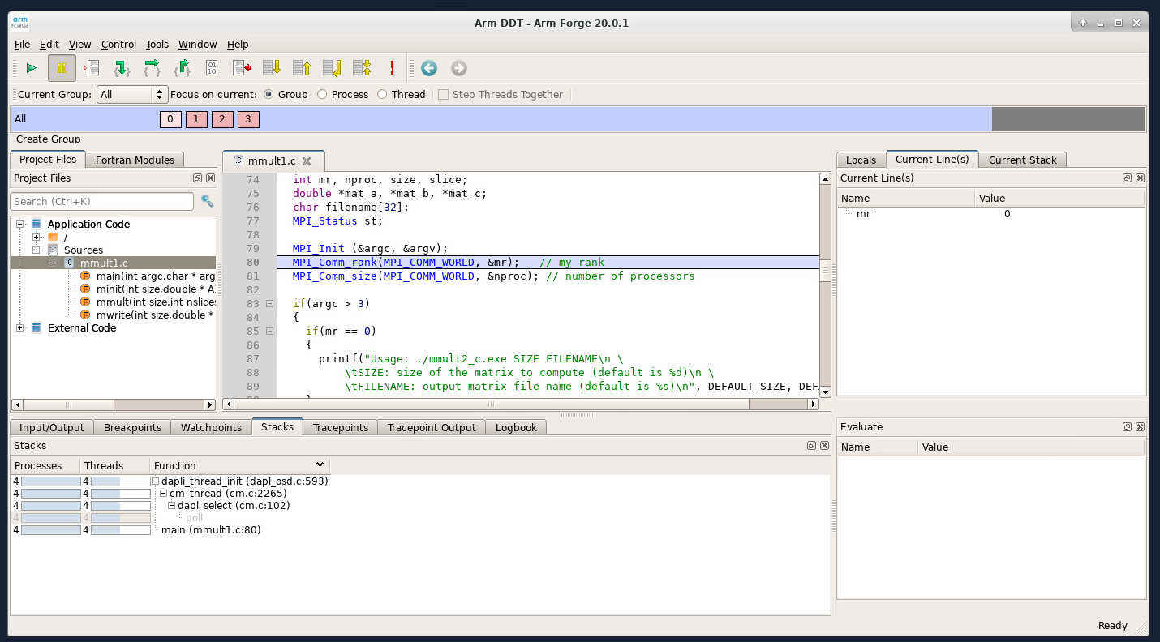Expand the / folder tree node

[x=37, y=237]
